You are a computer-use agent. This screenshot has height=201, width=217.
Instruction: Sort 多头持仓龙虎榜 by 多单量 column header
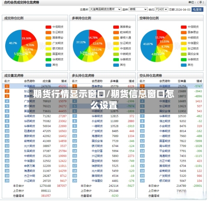[114, 81]
